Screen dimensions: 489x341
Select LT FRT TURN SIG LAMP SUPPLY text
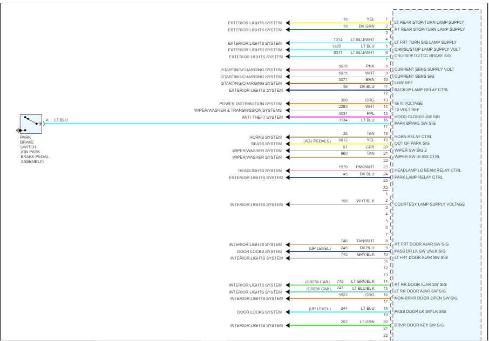pyautogui.click(x=425, y=43)
